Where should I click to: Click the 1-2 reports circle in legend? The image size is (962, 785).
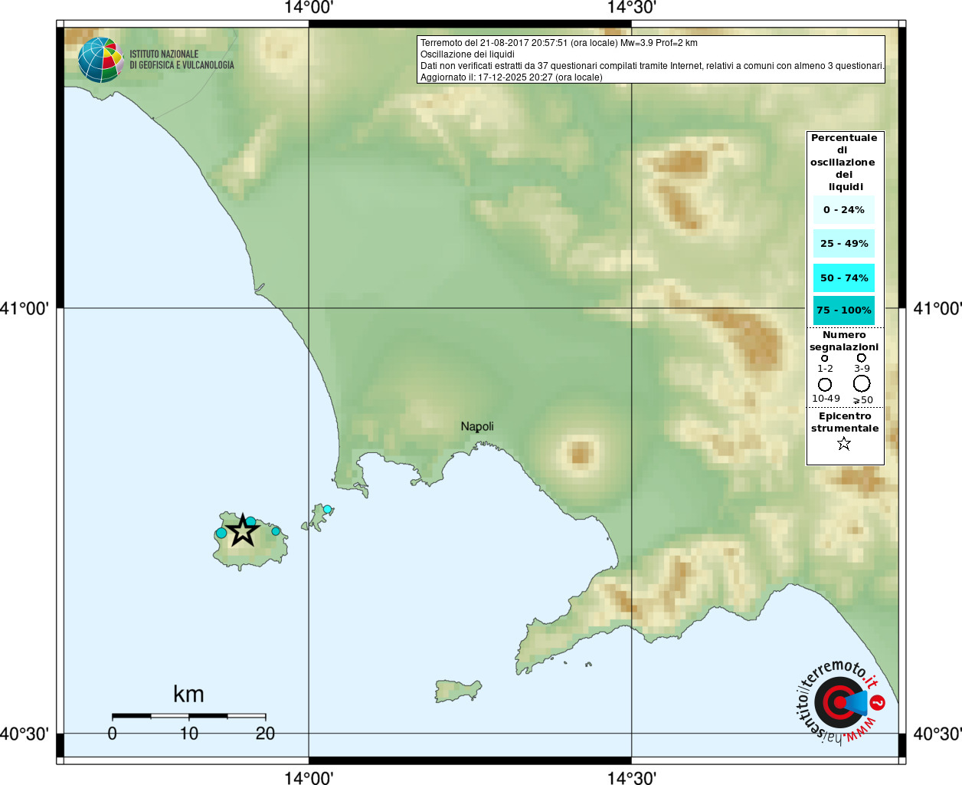pos(825,358)
